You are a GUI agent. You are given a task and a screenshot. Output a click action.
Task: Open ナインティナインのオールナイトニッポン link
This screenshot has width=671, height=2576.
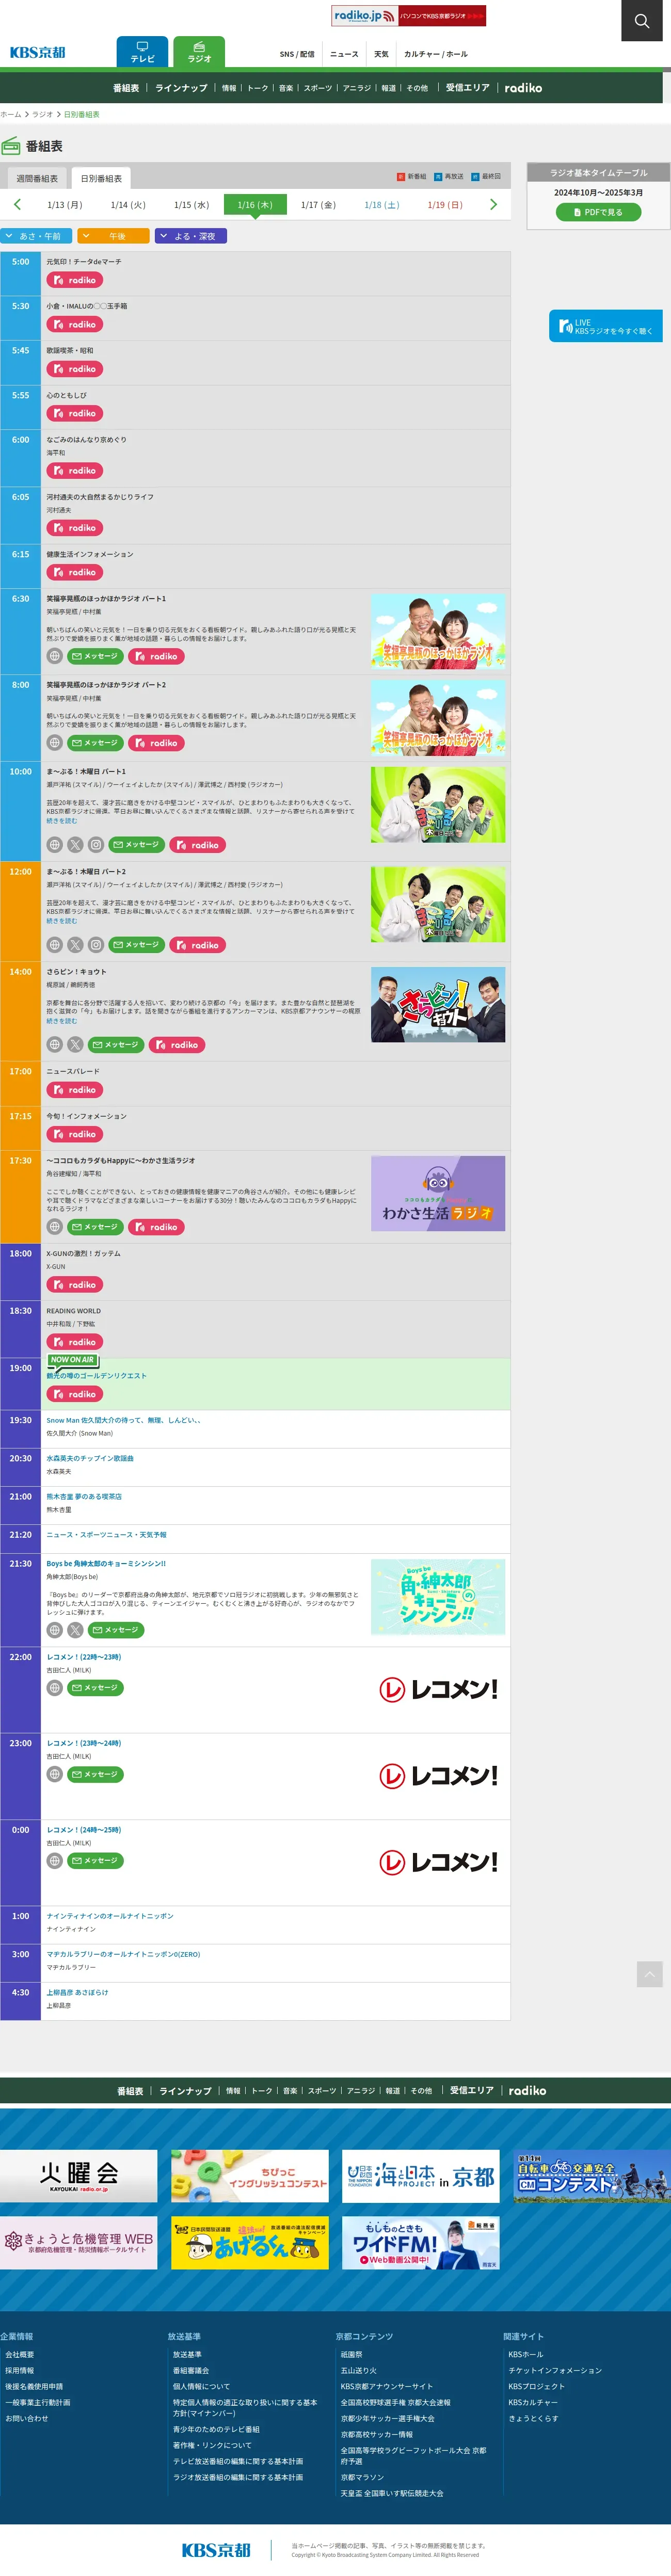pos(110,1916)
